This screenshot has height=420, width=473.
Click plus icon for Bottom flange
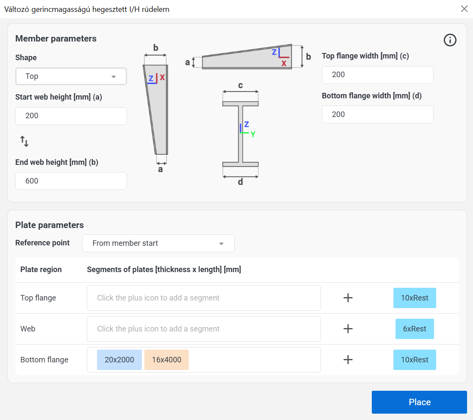pos(348,360)
